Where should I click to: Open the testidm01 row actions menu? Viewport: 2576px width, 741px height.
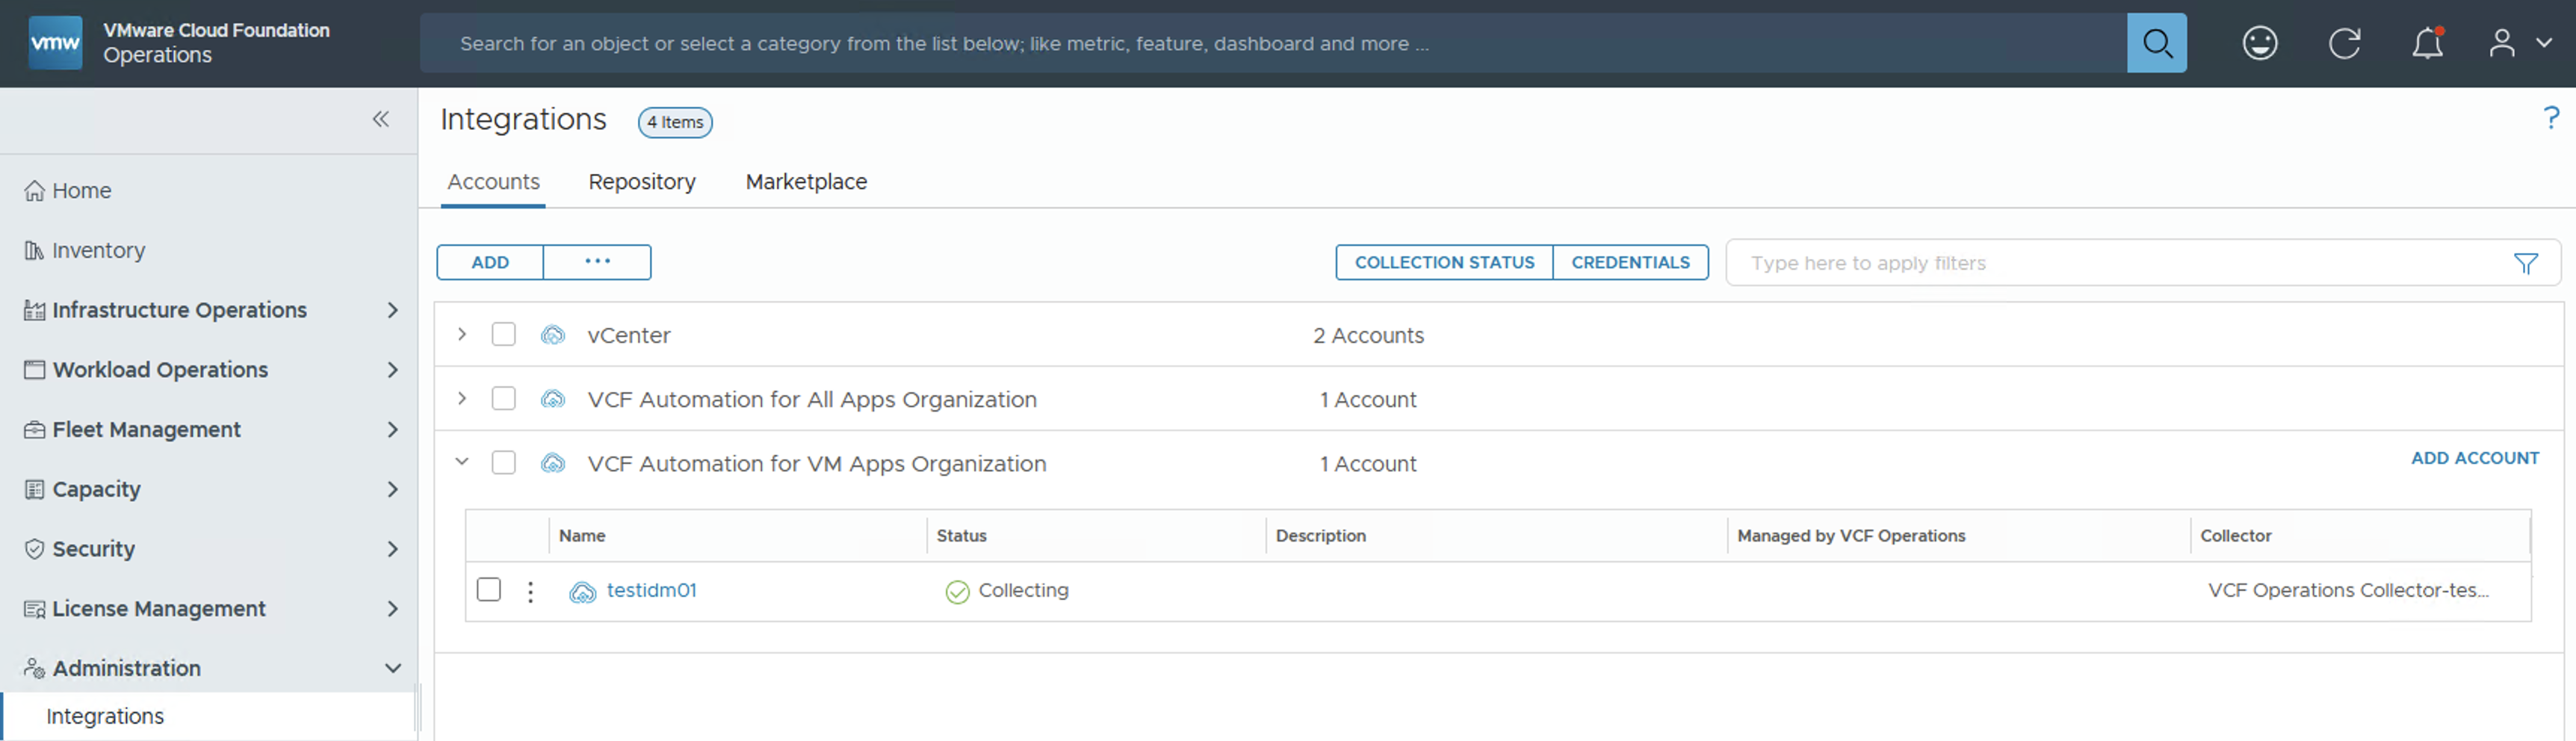point(530,592)
